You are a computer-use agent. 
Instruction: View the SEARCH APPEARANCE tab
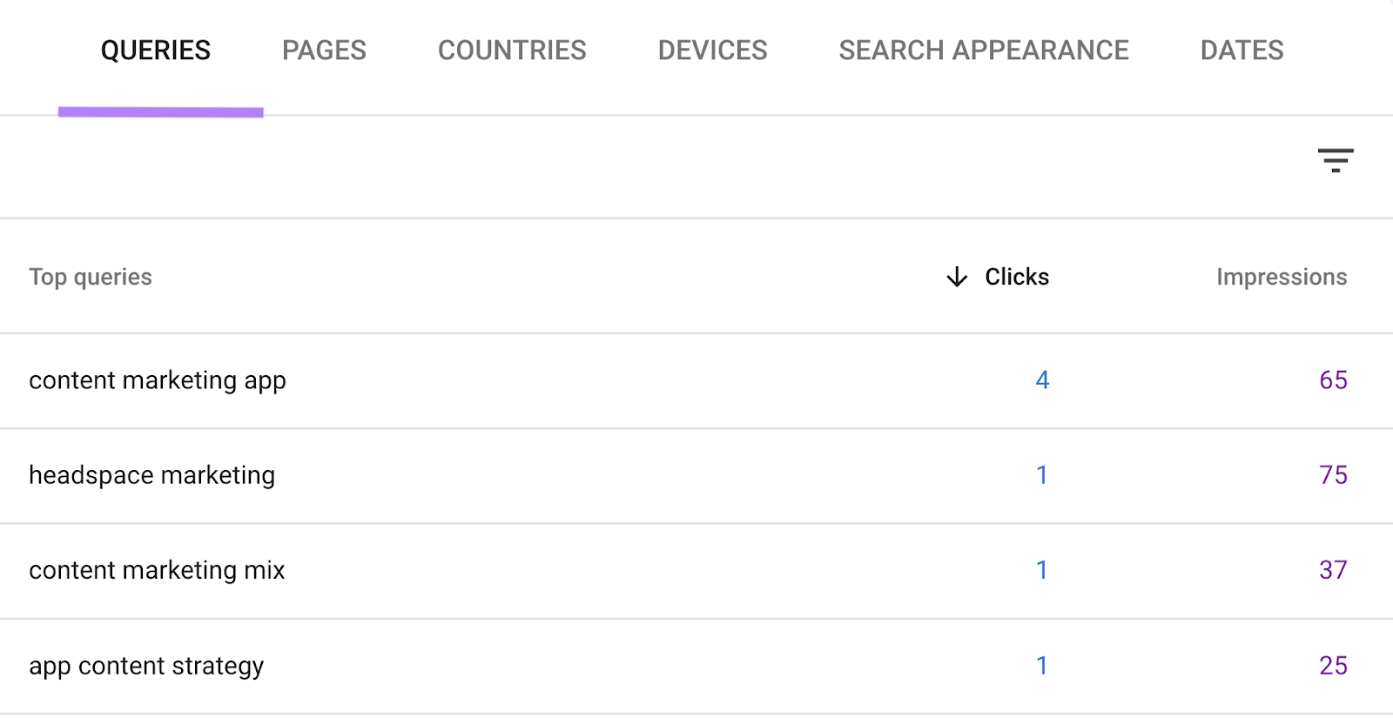(x=984, y=50)
